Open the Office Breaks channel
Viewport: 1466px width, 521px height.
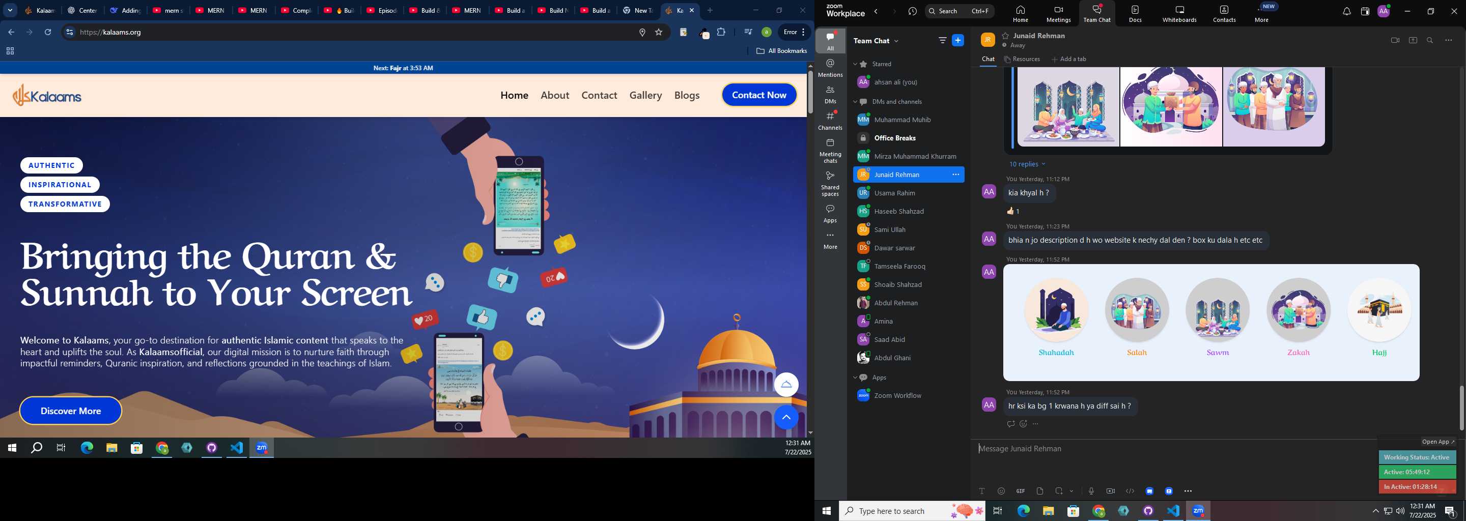click(x=908, y=138)
